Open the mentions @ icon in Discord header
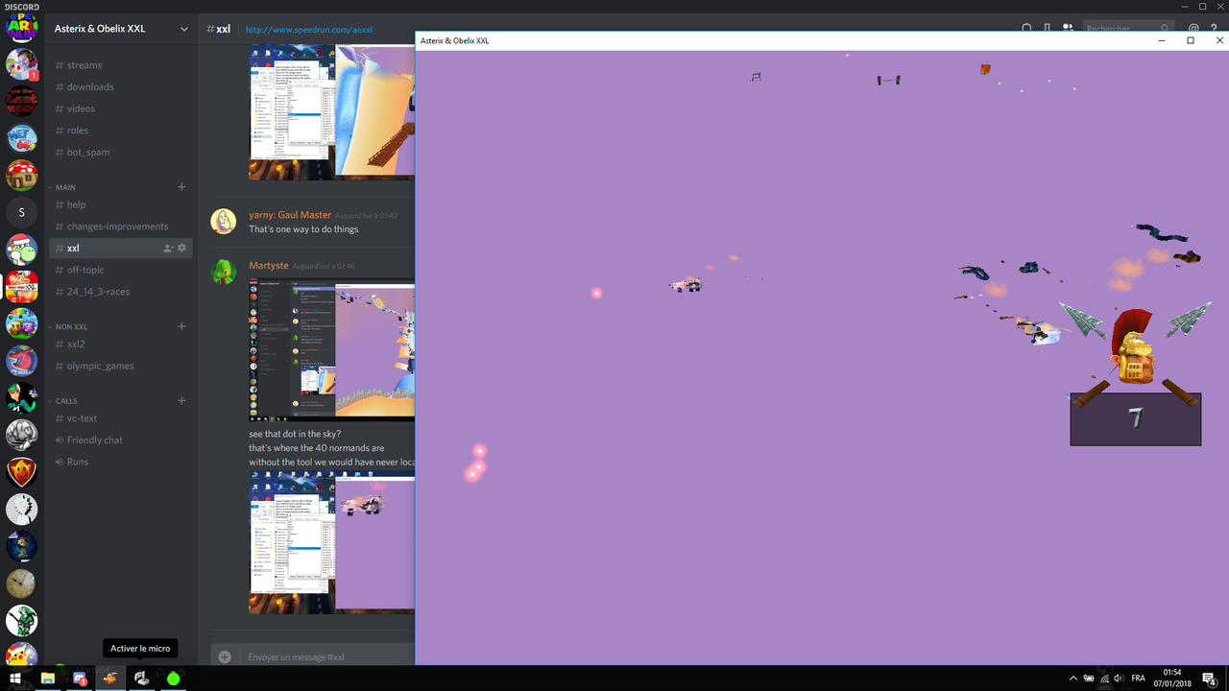Screen dimensions: 1229x691 [x=1193, y=29]
